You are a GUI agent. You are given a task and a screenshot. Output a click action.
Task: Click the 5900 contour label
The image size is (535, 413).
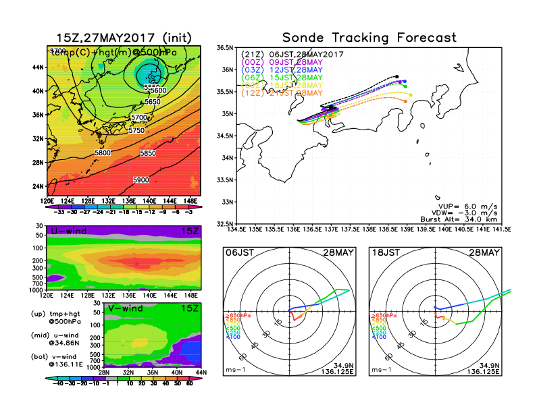(x=141, y=180)
